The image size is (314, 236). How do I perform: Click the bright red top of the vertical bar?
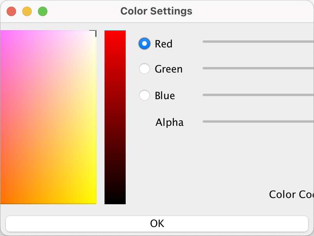[x=115, y=33]
